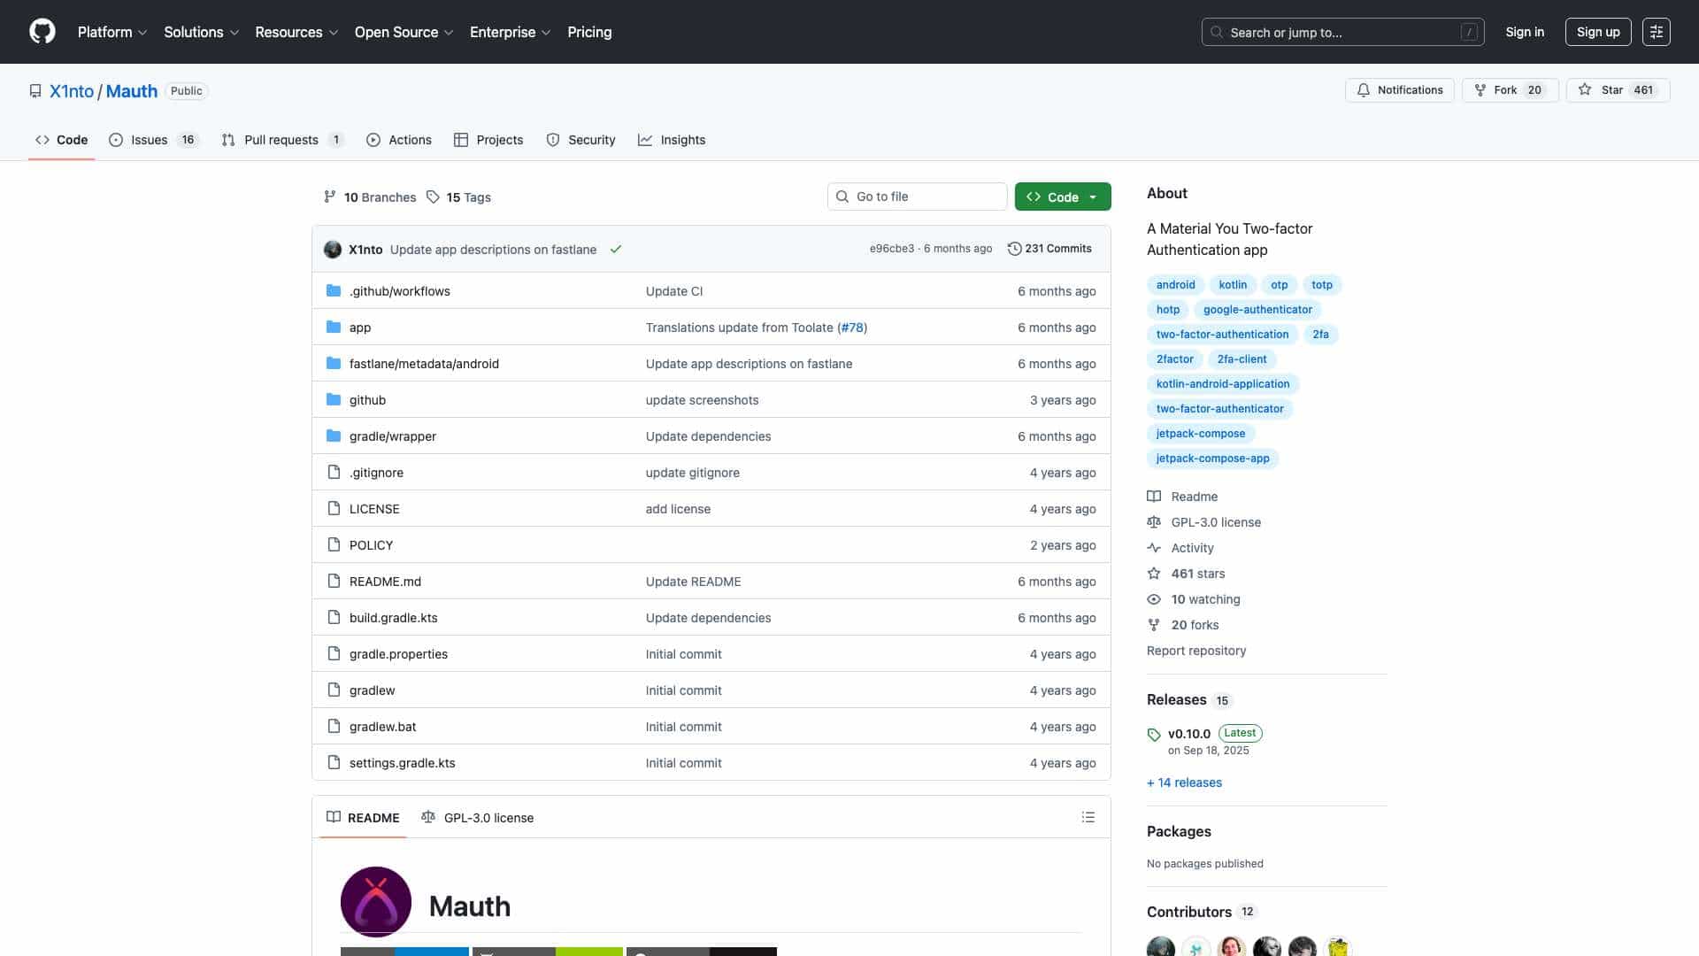Screen dimensions: 1699x956
Task: Expand the Resources menu
Action: pyautogui.click(x=296, y=32)
